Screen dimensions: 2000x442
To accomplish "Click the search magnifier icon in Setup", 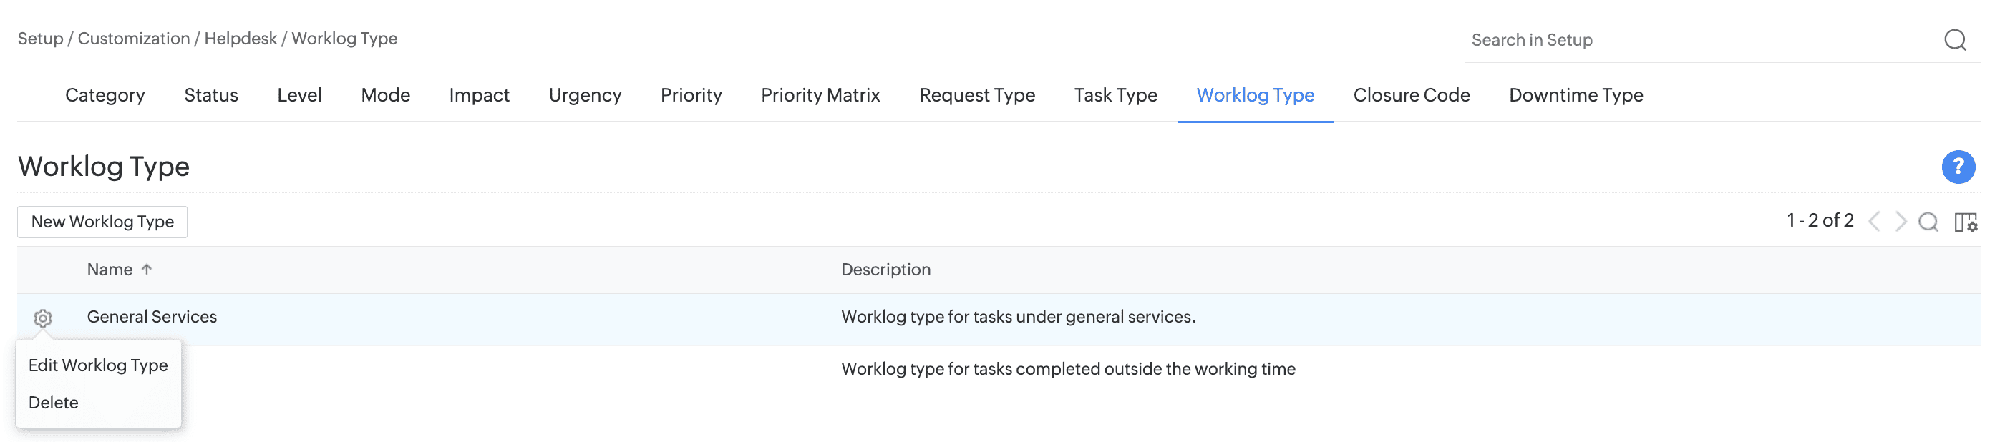I will pos(1954,39).
